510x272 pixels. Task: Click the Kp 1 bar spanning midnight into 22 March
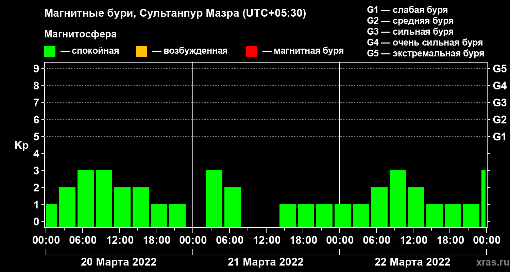tap(343, 216)
